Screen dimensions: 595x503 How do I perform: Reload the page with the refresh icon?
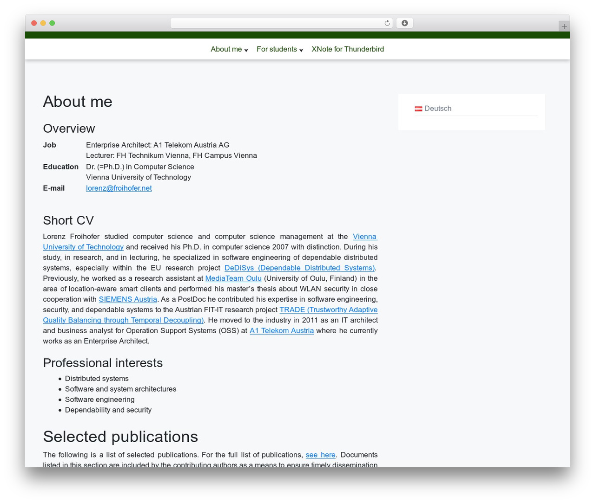coord(387,23)
